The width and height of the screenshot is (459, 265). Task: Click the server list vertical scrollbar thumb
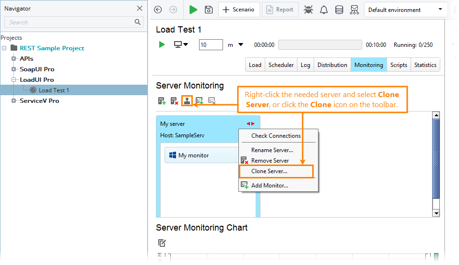coord(436,159)
